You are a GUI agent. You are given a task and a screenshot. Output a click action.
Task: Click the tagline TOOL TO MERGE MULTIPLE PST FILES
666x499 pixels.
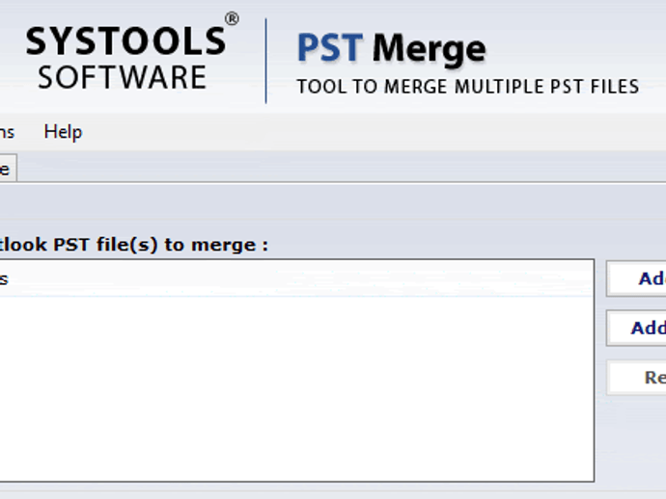(467, 87)
